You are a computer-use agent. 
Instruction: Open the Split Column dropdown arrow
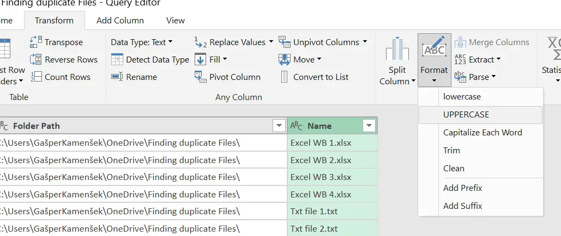[414, 81]
